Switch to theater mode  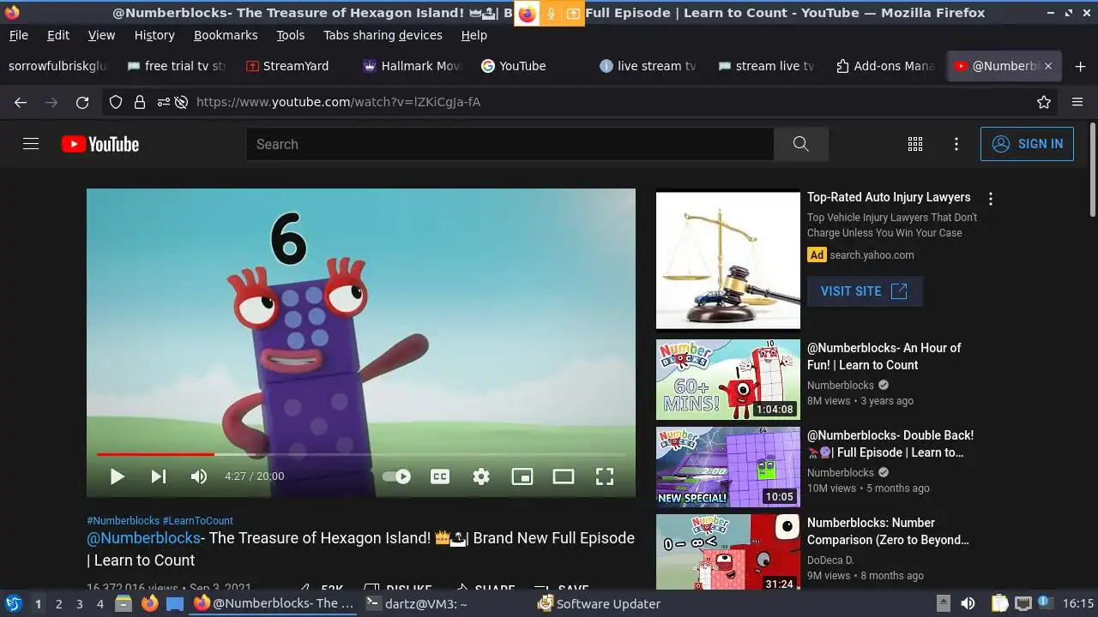click(x=564, y=476)
